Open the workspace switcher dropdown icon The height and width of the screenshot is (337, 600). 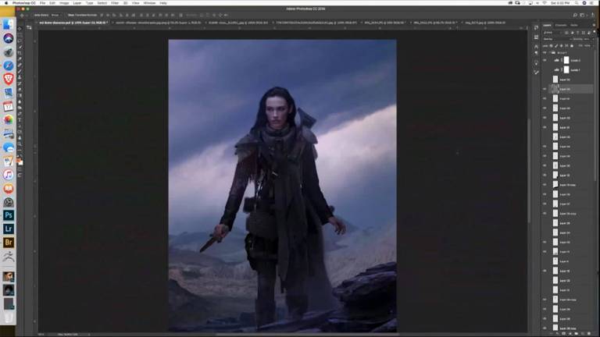point(583,15)
